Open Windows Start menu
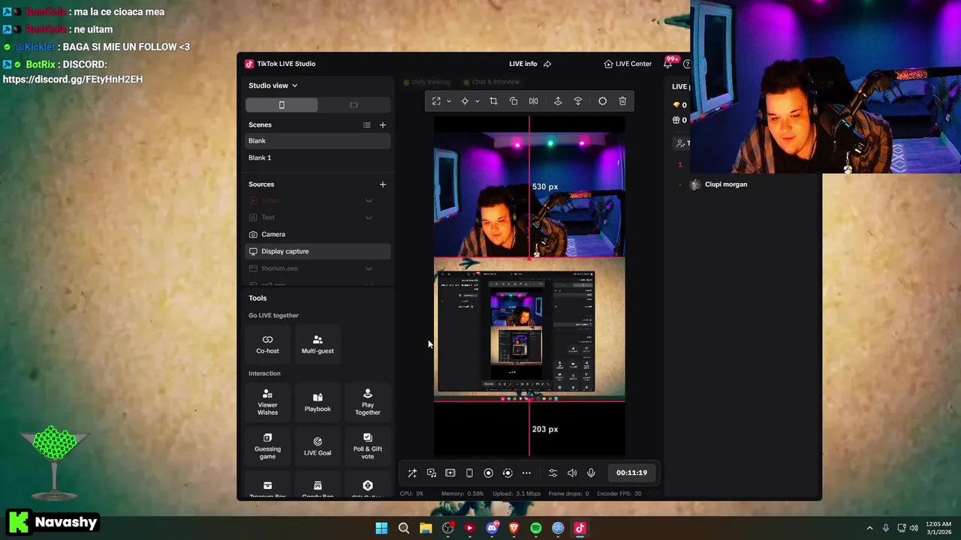The image size is (961, 540). (x=381, y=528)
